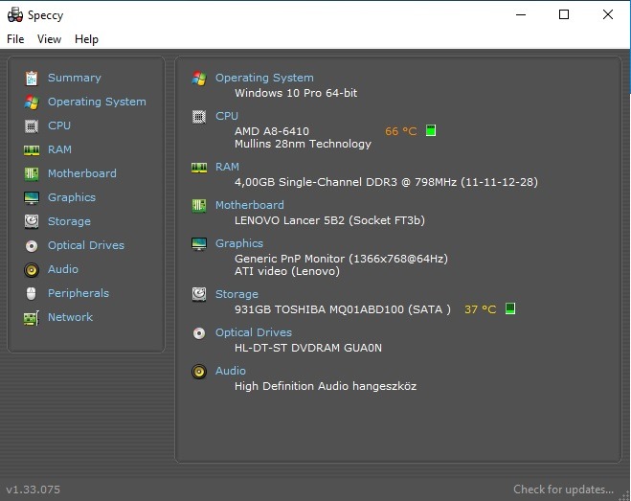Click the Motherboard icon in summary panel
The image size is (631, 501).
[x=199, y=206]
